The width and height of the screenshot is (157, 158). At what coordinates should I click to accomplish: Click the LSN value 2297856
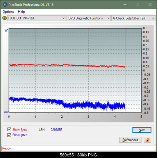pyautogui.click(x=57, y=130)
